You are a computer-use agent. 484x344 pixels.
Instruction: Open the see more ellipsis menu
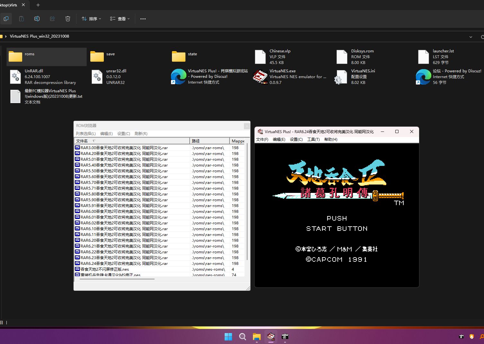(143, 19)
